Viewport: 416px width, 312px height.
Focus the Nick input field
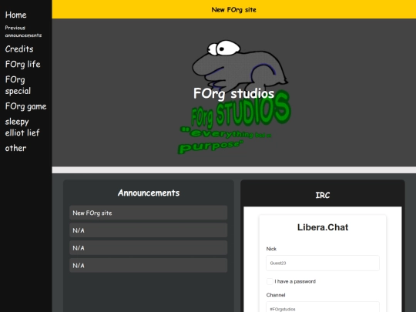tap(323, 263)
